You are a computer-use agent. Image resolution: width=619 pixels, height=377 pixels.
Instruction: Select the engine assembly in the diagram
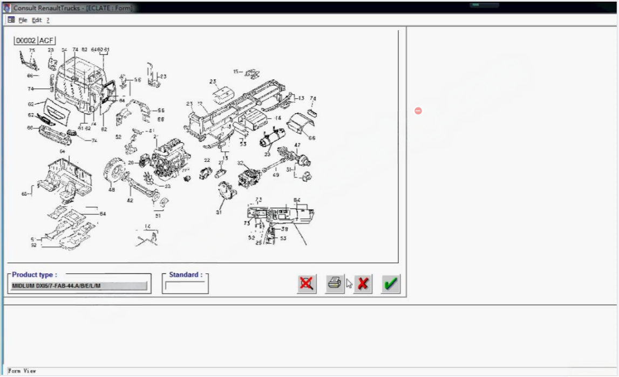pos(170,160)
